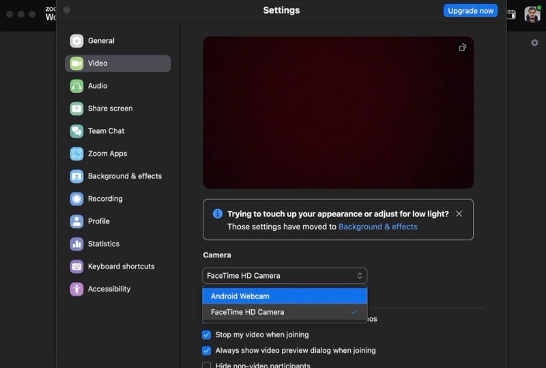The image size is (546, 368).
Task: Open the Background & effects sidebar icon
Action: [x=76, y=176]
